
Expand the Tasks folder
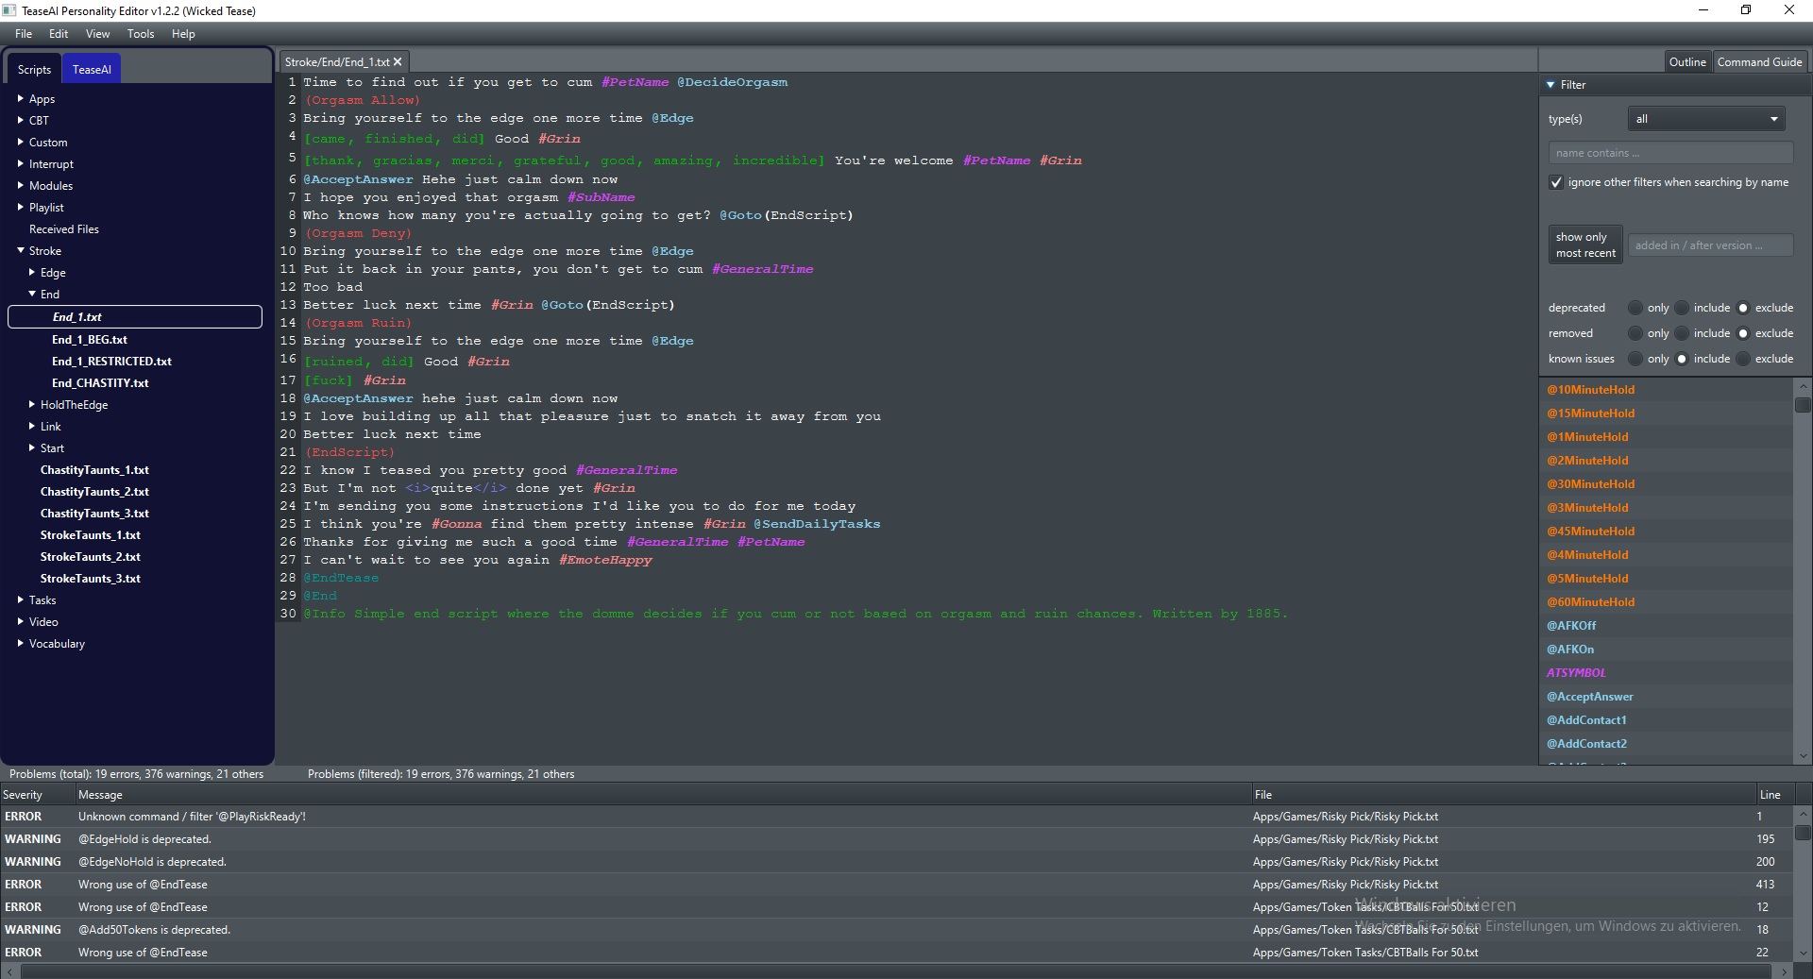(x=21, y=599)
